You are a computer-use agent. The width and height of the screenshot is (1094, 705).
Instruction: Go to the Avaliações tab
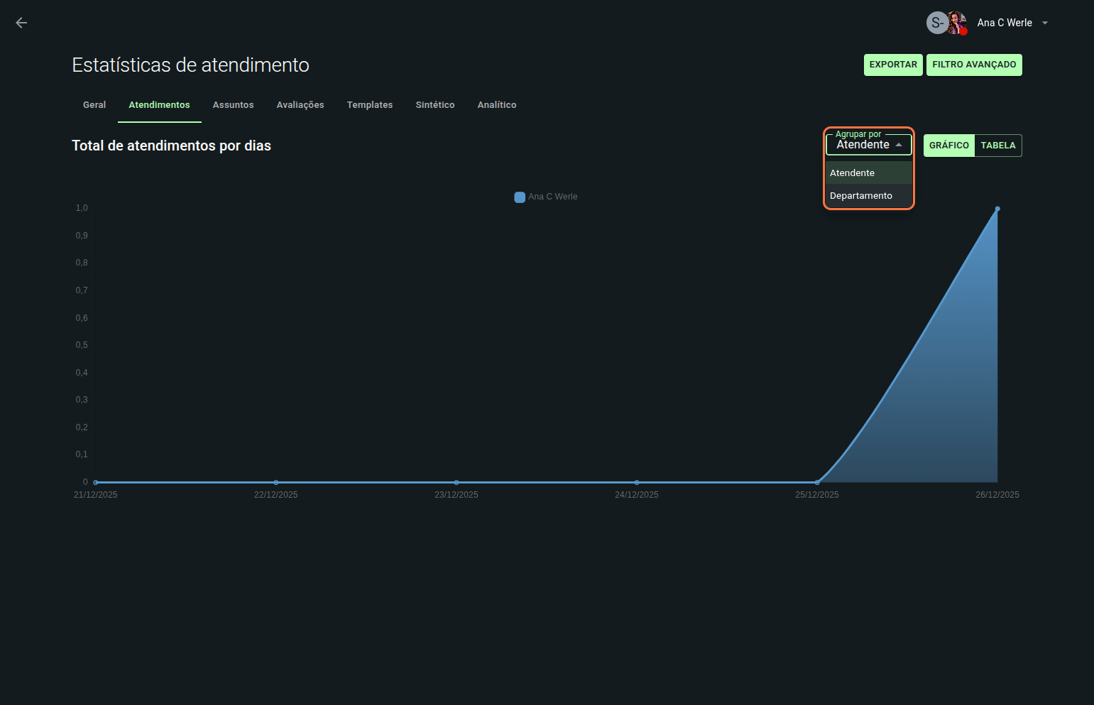(x=300, y=105)
